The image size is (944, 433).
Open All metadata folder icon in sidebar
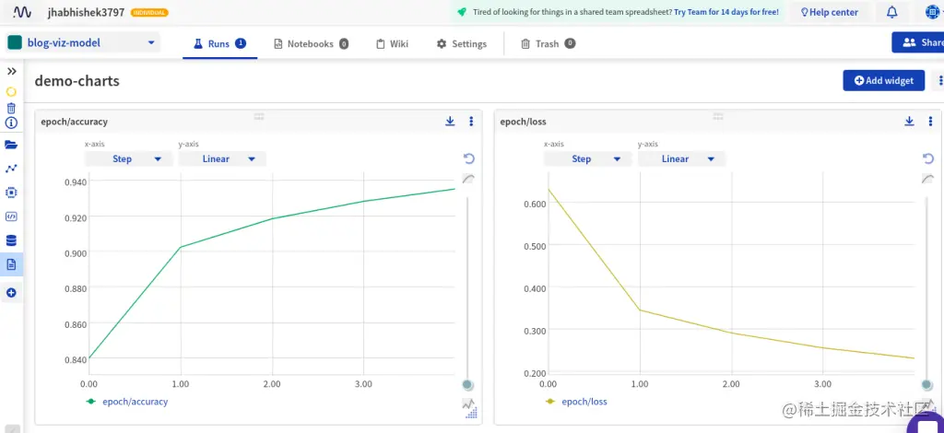click(x=11, y=145)
